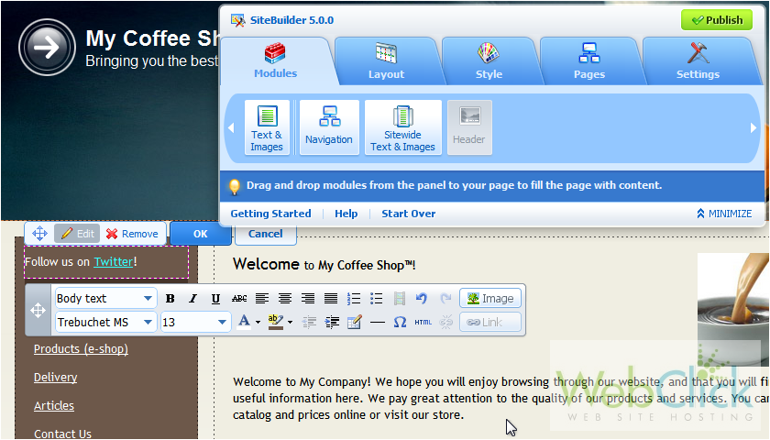The width and height of the screenshot is (770, 440).
Task: Insert a table
Action: click(x=354, y=322)
